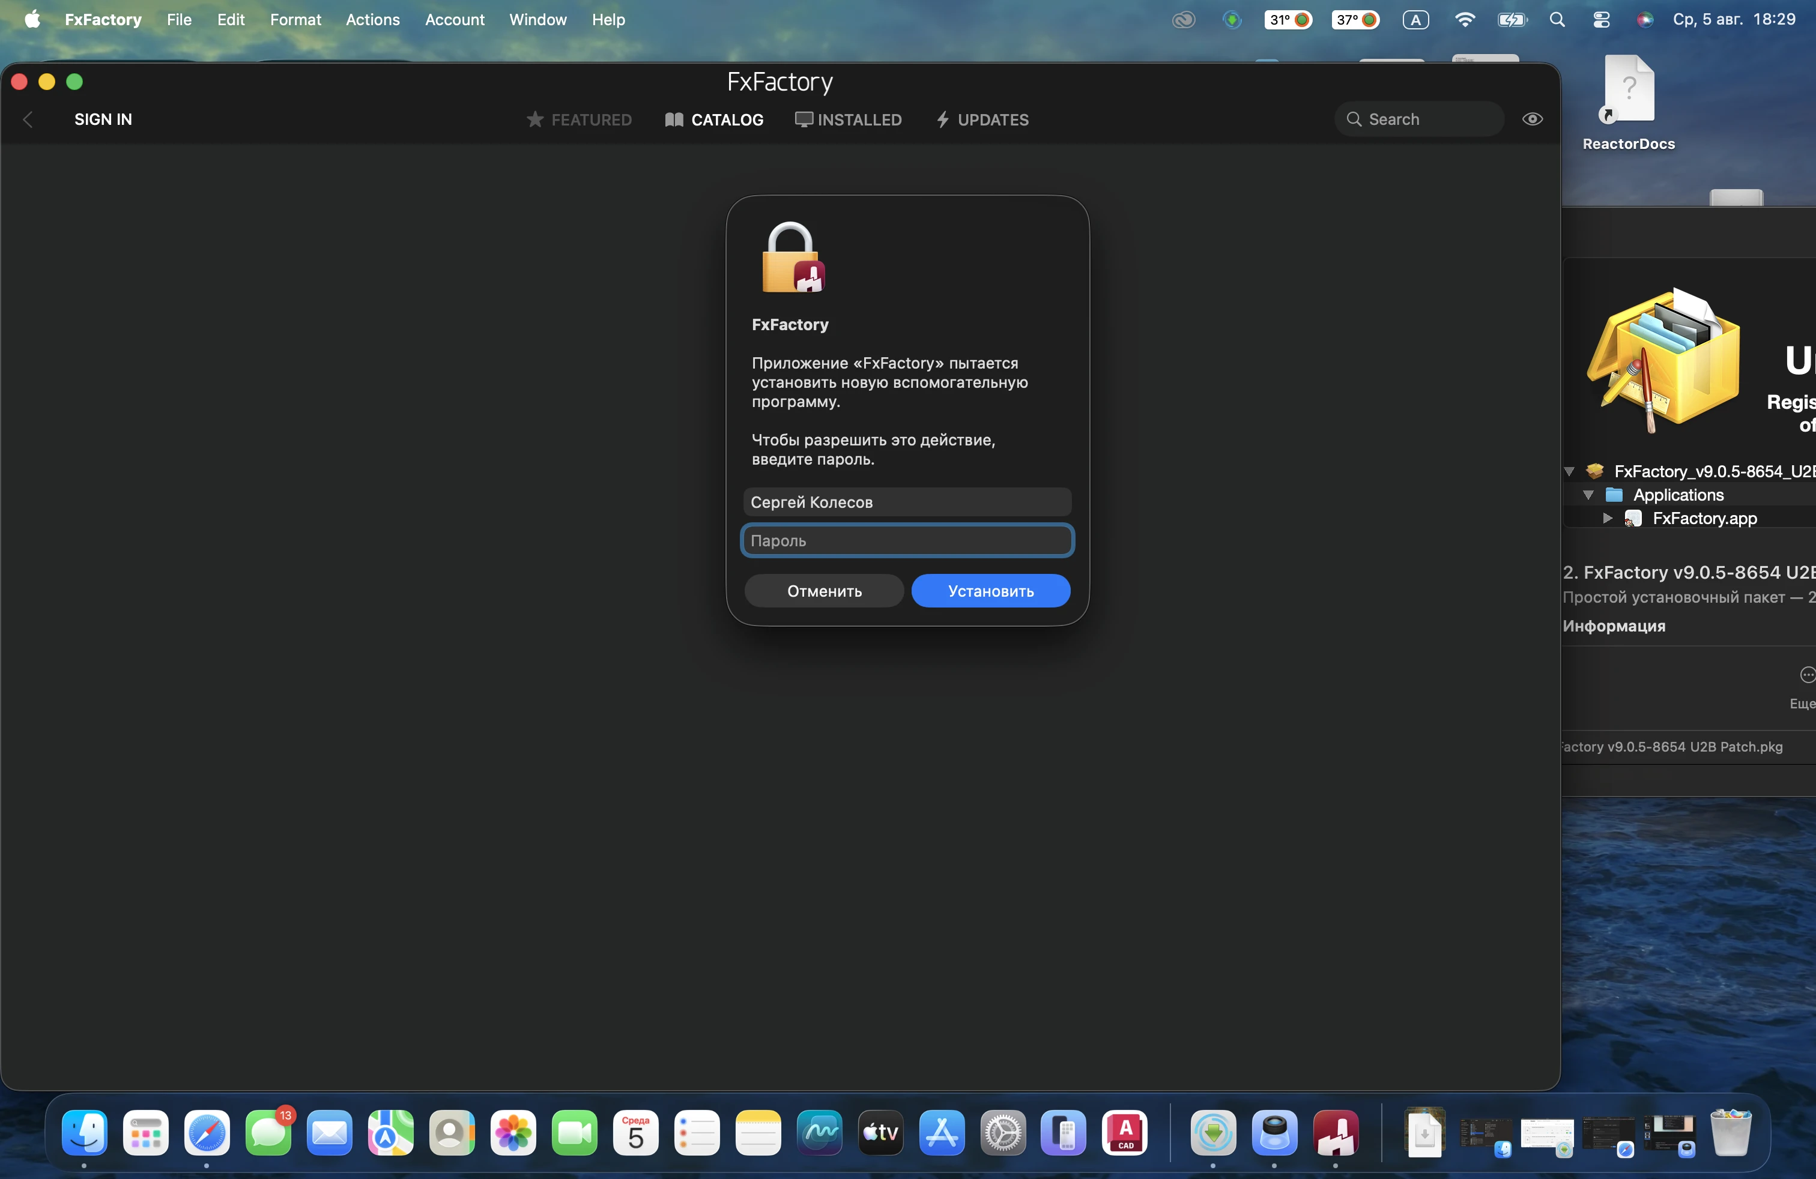Click the Siri icon in menu bar
The image size is (1816, 1179).
(1644, 20)
